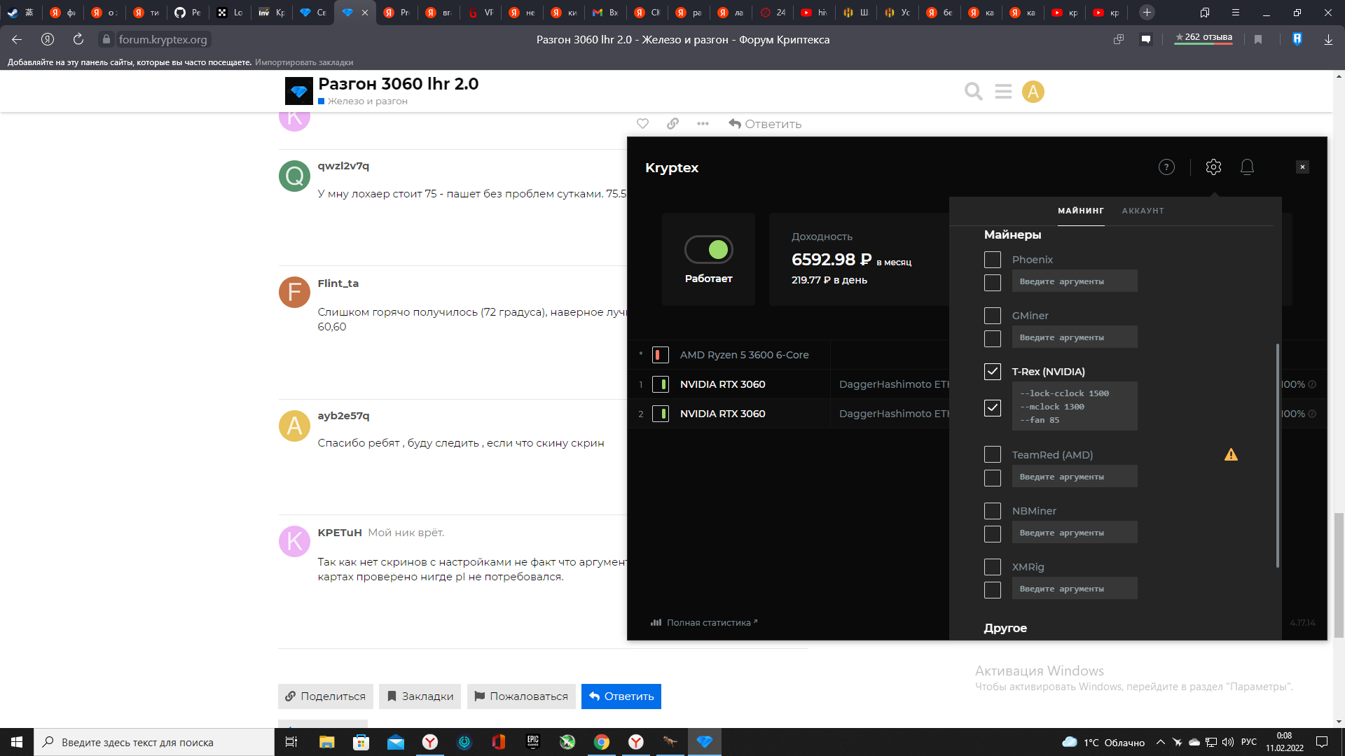The image size is (1345, 756).
Task: Enable the XMRig miner checkbox
Action: [993, 567]
